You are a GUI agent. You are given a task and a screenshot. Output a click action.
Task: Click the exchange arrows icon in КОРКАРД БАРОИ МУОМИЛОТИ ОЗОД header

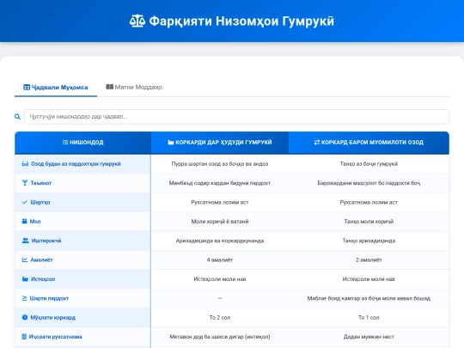tap(317, 143)
